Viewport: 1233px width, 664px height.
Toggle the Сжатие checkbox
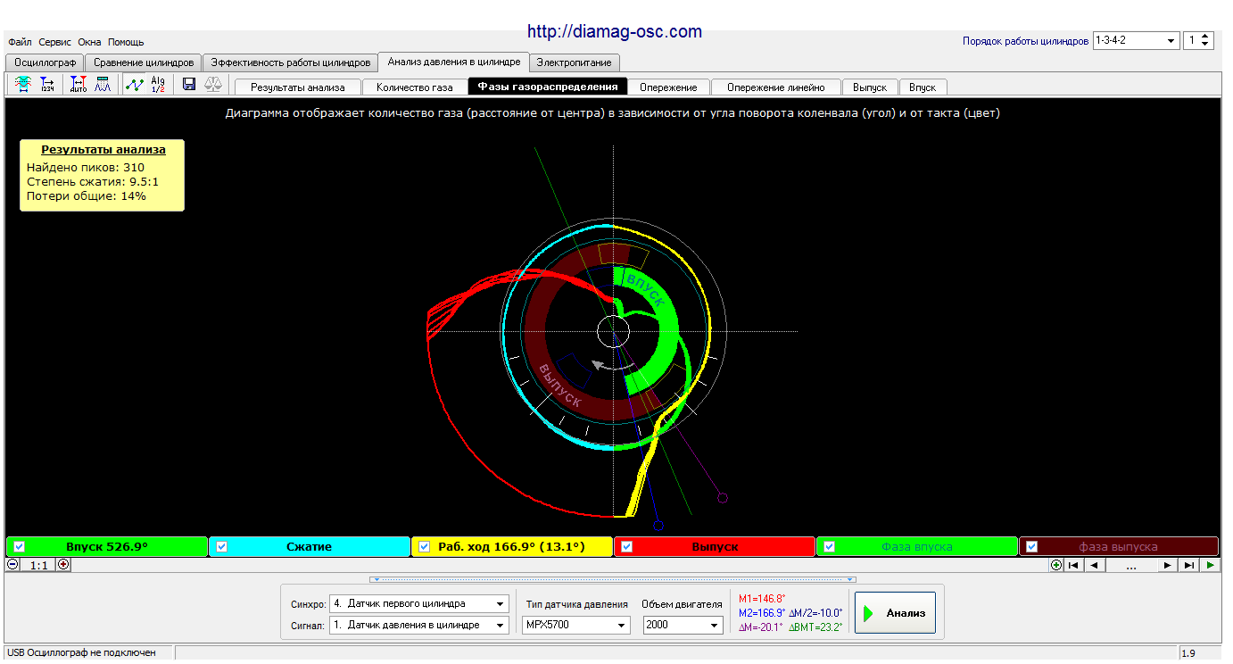click(222, 546)
